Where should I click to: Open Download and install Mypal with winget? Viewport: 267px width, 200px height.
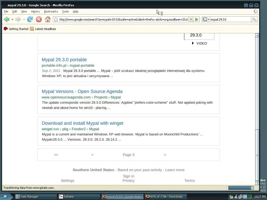tap(82, 123)
